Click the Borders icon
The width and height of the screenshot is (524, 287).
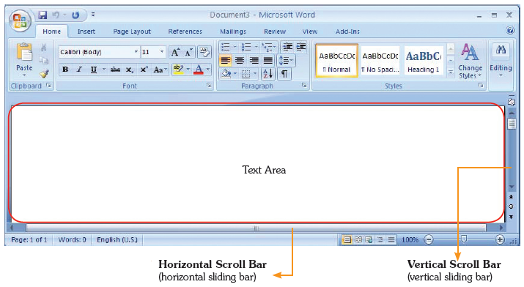click(246, 74)
